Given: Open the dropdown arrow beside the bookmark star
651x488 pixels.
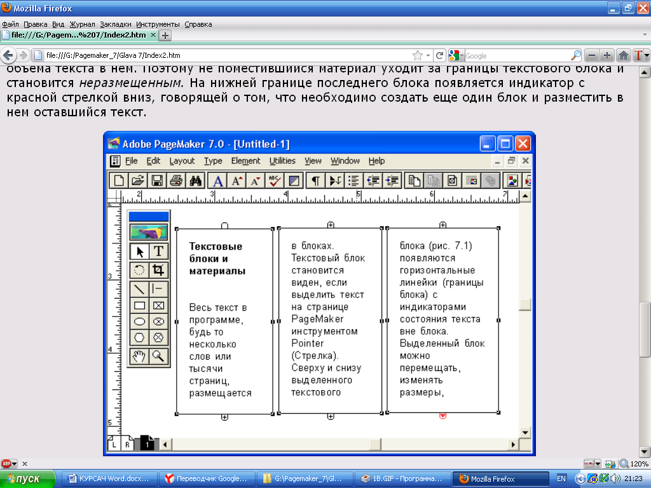Looking at the screenshot, I should 428,56.
